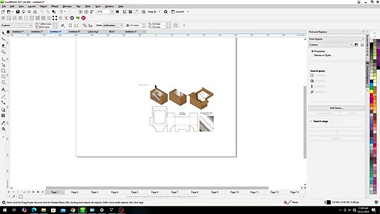The width and height of the screenshot is (380, 214).
Task: Select the Ellipse tool
Action: (3, 77)
